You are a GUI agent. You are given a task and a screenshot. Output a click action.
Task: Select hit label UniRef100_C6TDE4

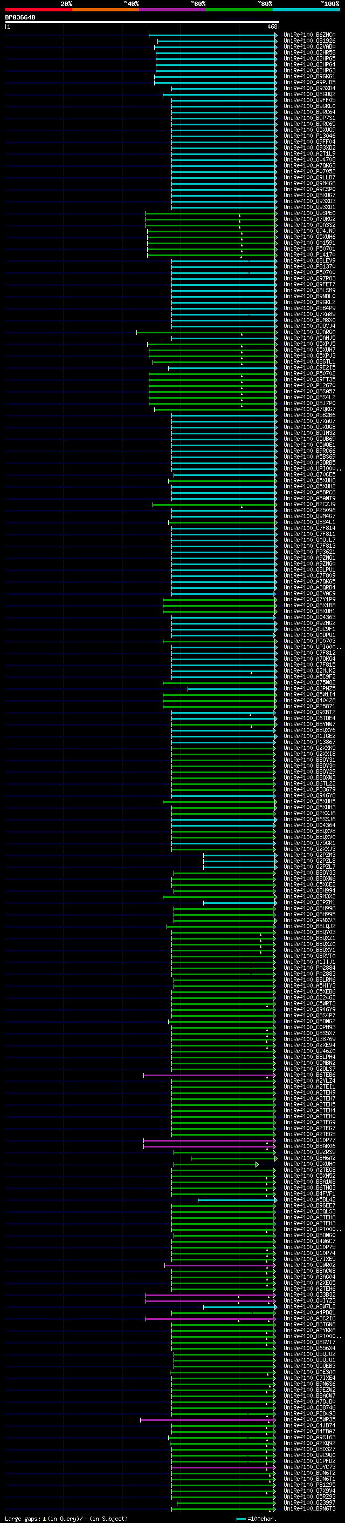point(309,719)
